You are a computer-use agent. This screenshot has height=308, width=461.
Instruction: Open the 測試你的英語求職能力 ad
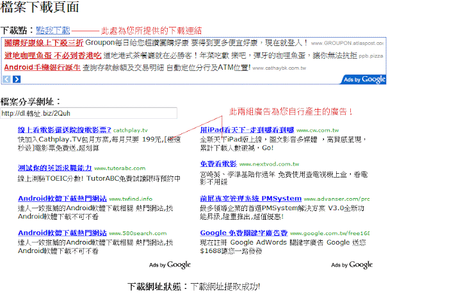54,168
